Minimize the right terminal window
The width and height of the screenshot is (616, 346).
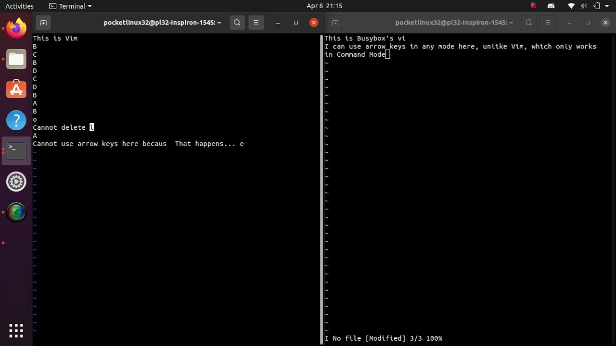569,23
